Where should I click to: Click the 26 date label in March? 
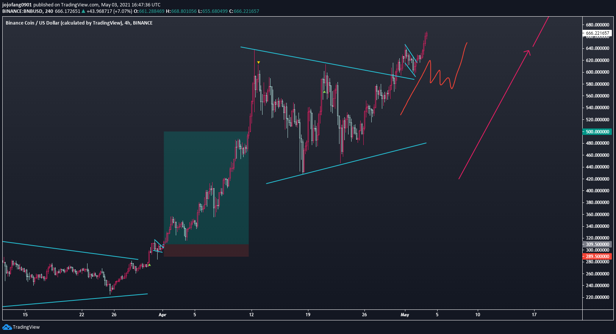tap(114, 315)
